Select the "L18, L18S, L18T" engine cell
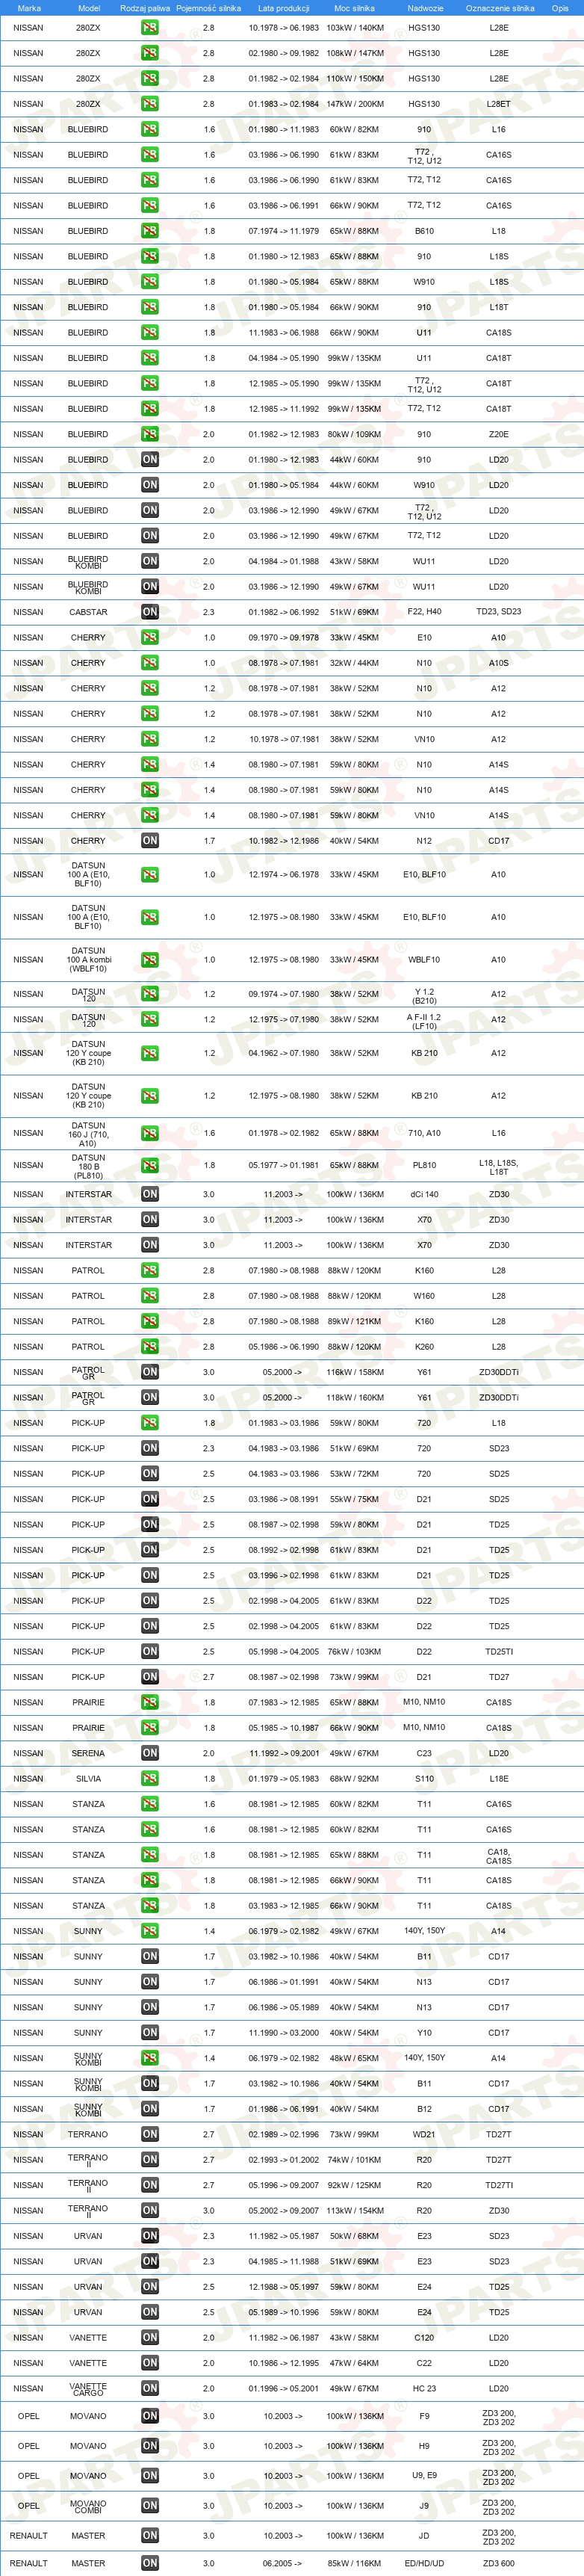The width and height of the screenshot is (584, 2576). [498, 1168]
